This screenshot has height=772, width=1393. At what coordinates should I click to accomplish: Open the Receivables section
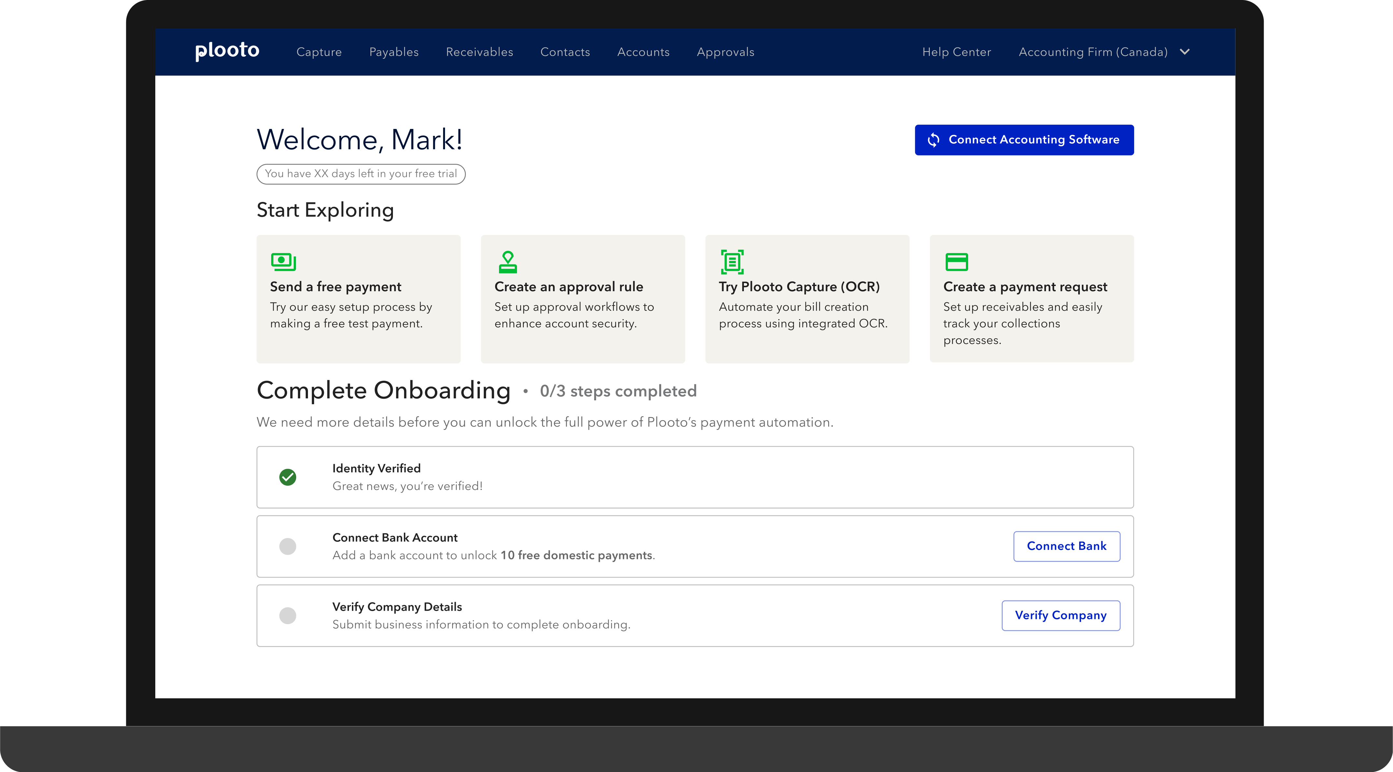coord(479,52)
